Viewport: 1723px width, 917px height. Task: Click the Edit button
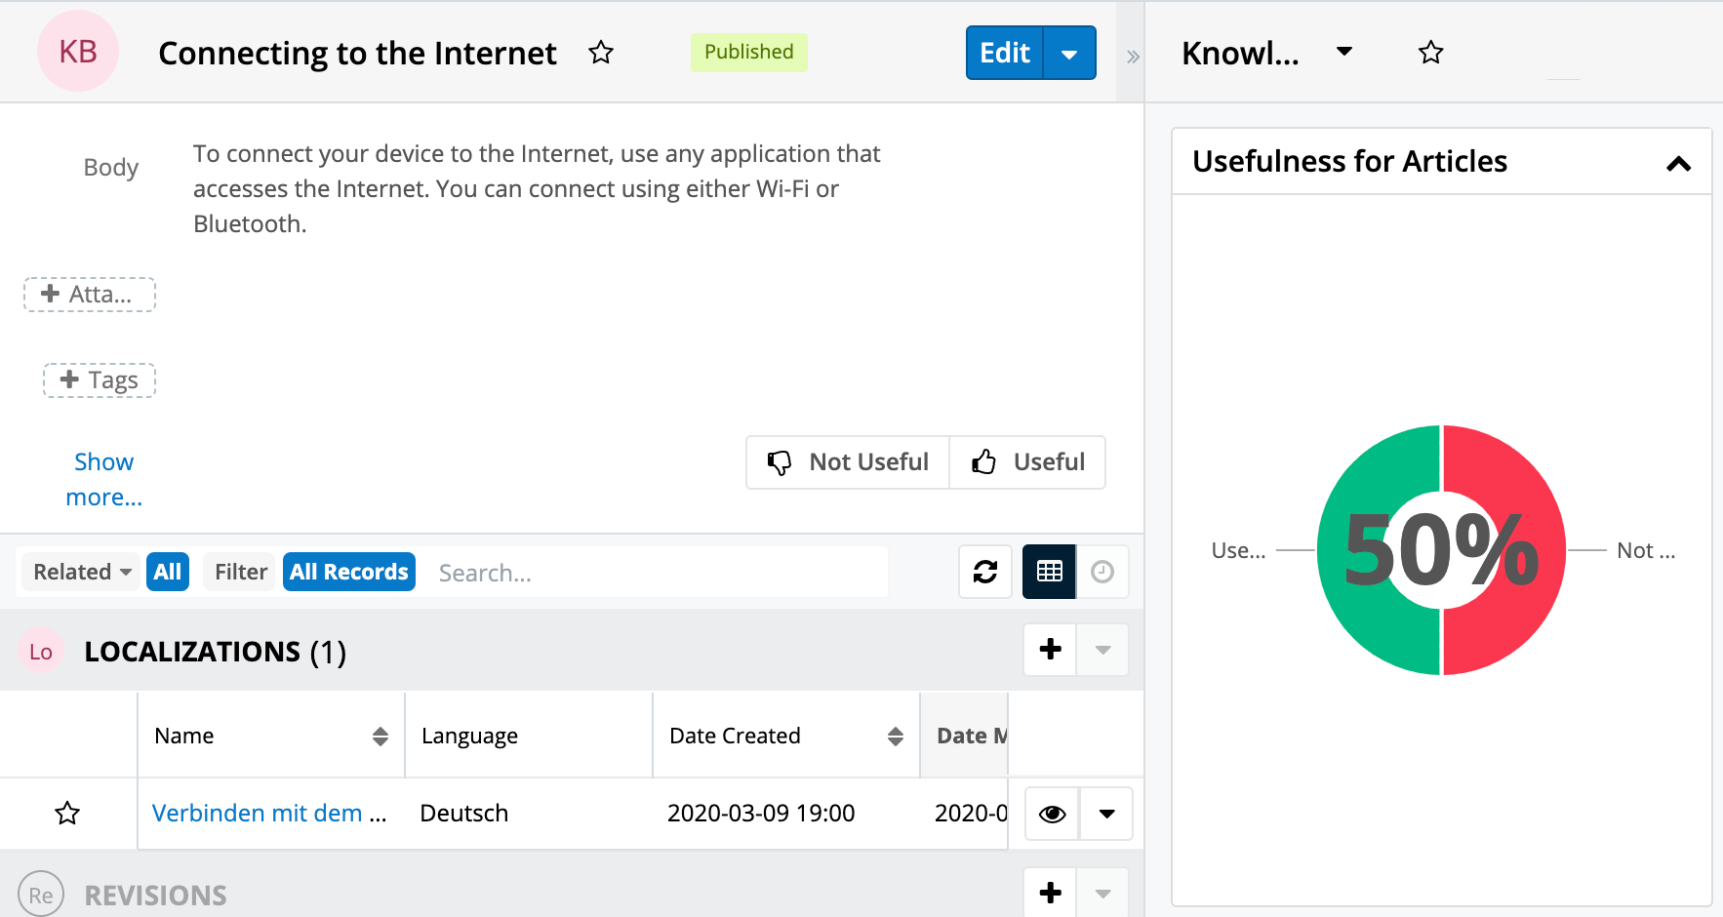1004,54
